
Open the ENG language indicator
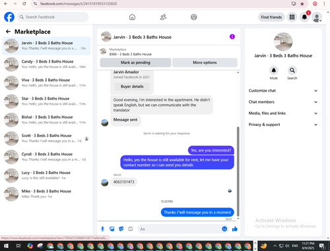[x=295, y=246]
